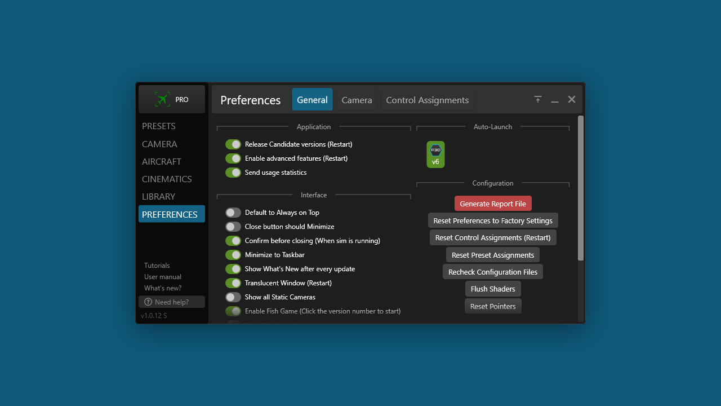Go to the Presets sidebar section

[x=159, y=126]
